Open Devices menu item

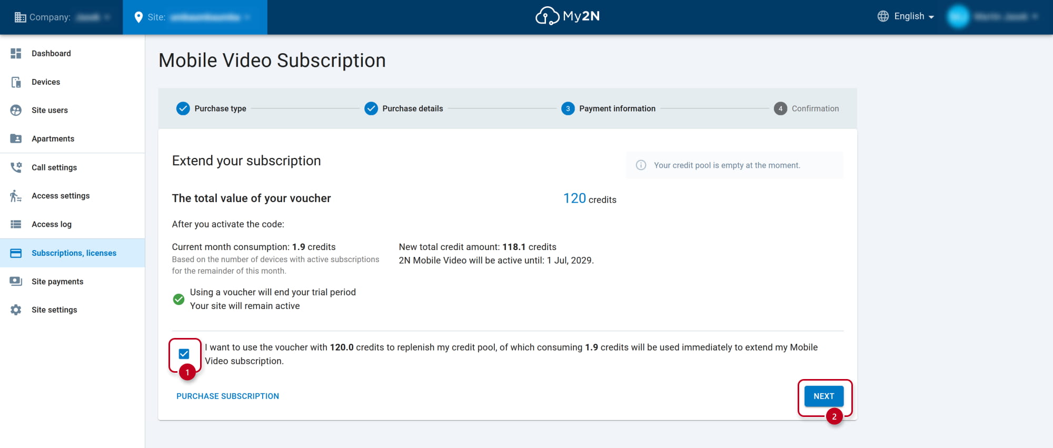(72, 82)
